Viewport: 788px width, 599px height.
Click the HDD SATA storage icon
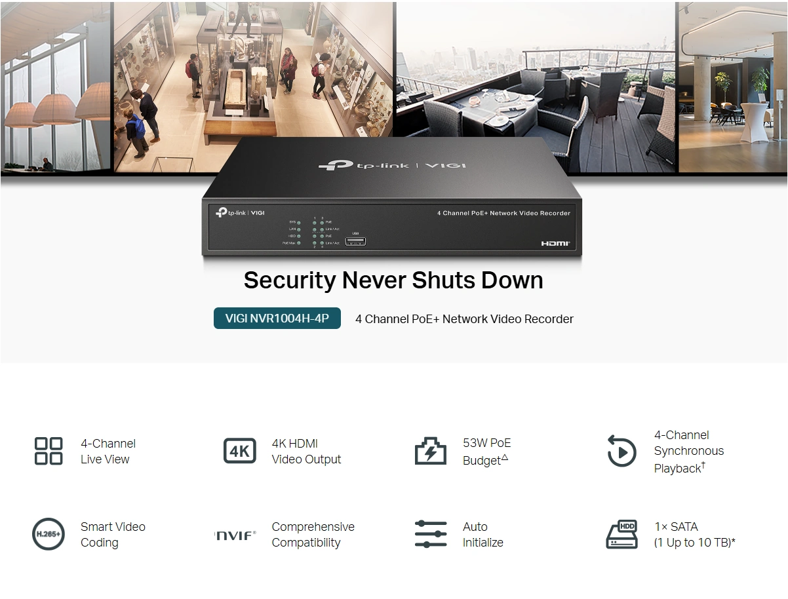[x=621, y=534]
